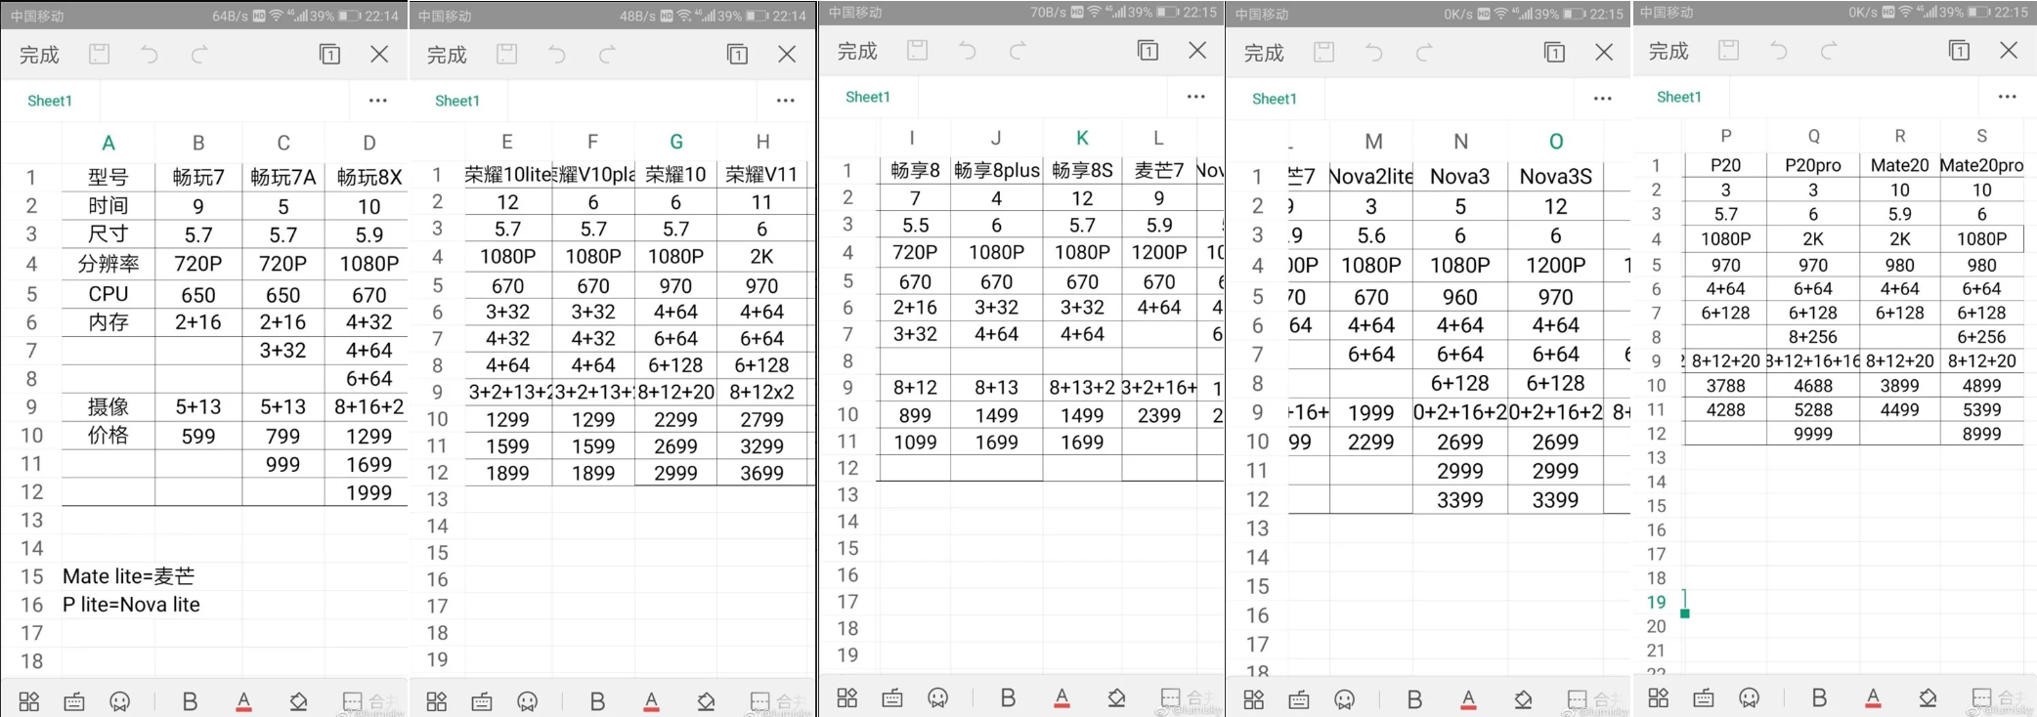Tap 完成 in the P–S columns screenshot
This screenshot has height=717, width=2037.
tap(1669, 51)
